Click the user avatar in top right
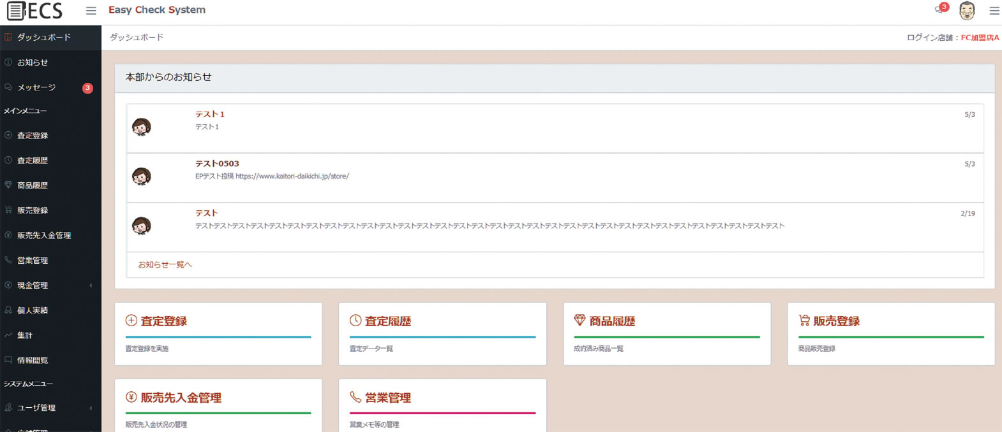The image size is (1002, 432). 967,11
